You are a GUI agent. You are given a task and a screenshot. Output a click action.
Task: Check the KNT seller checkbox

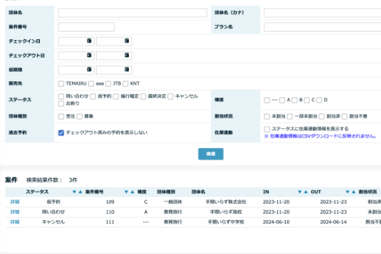pos(125,83)
